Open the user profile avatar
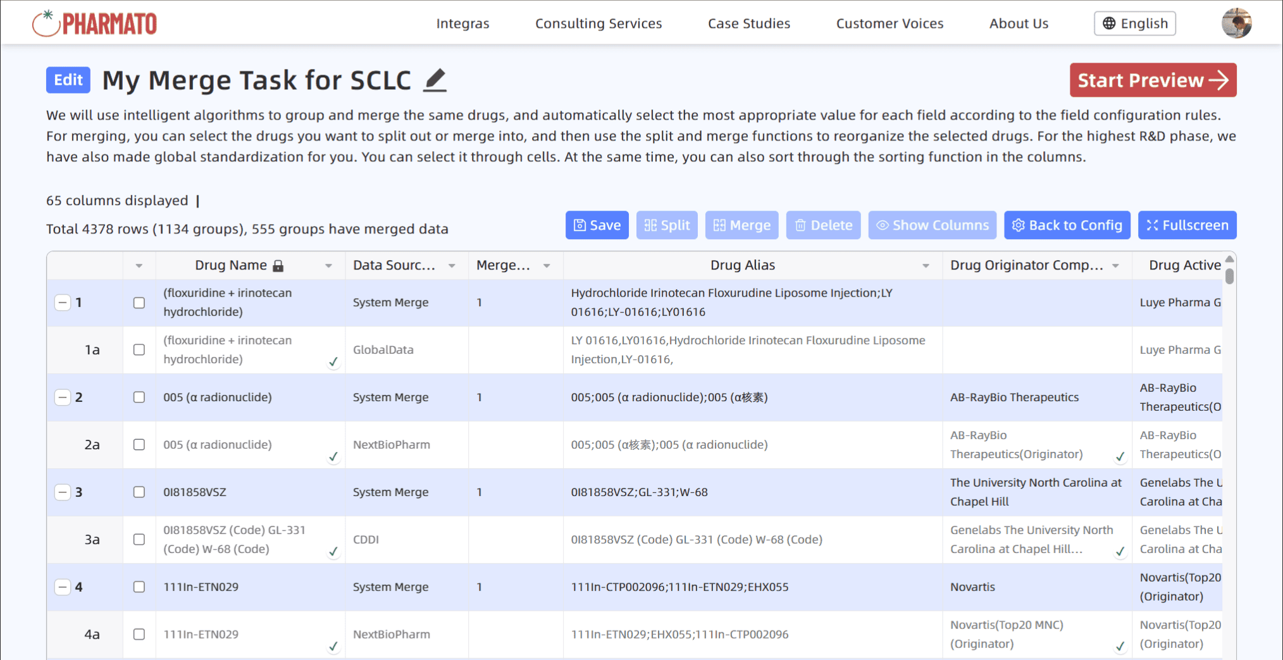The height and width of the screenshot is (660, 1283). coord(1236,23)
